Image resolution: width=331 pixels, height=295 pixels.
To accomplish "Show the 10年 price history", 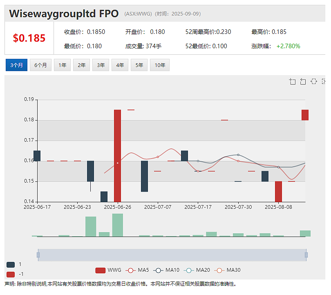I will [x=160, y=65].
